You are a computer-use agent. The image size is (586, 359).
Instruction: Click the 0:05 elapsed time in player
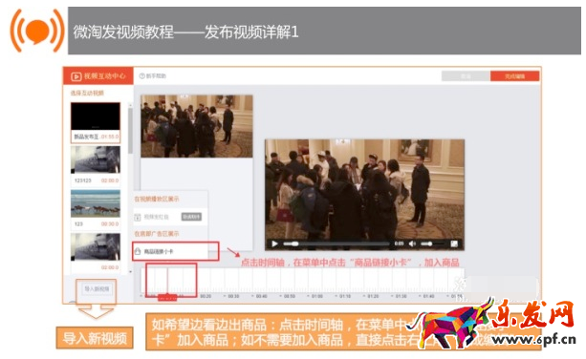pos(399,243)
